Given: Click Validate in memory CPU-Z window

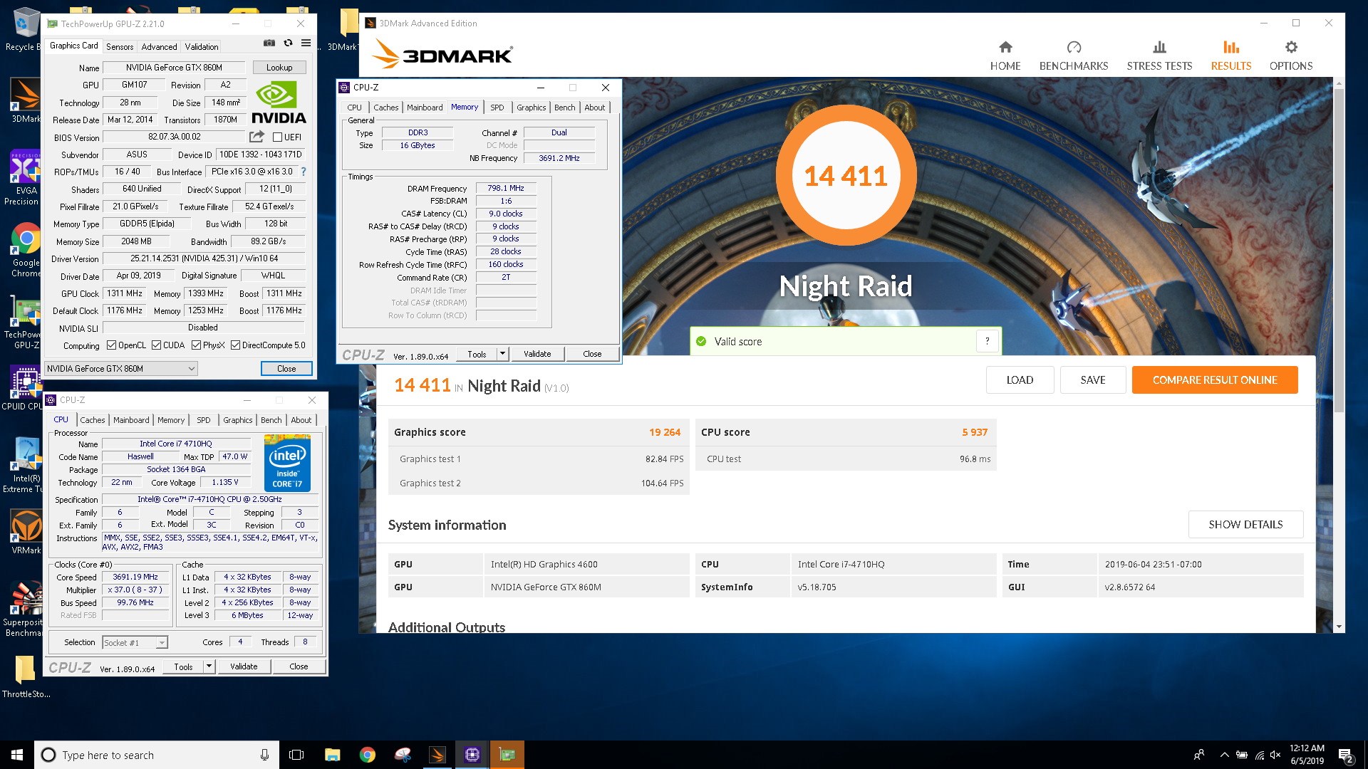Looking at the screenshot, I should point(537,353).
